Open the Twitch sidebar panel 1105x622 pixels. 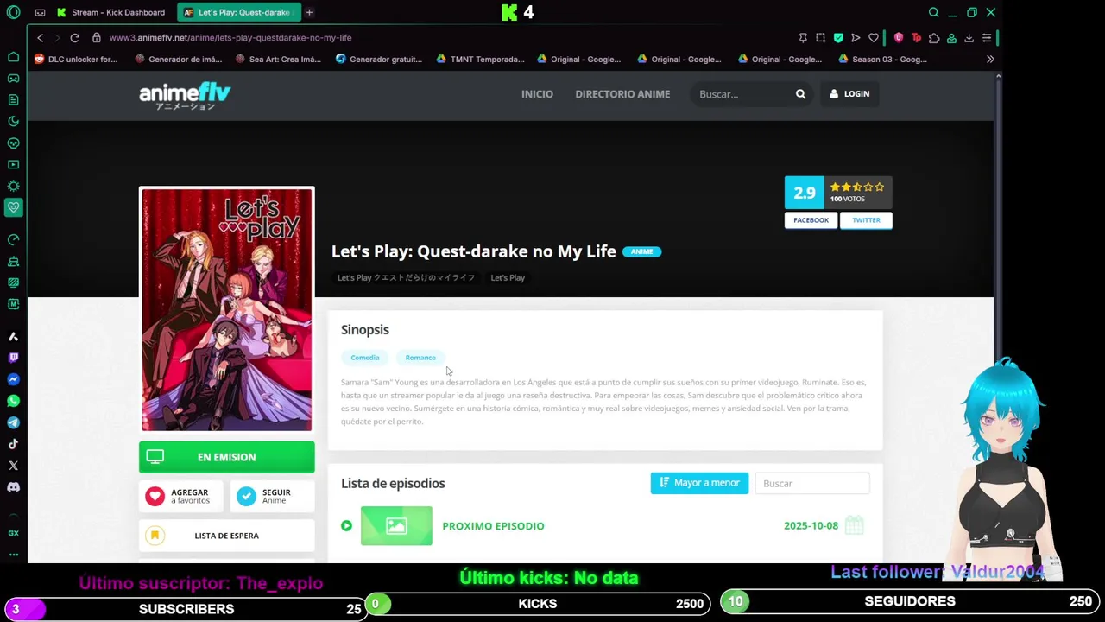point(13,358)
